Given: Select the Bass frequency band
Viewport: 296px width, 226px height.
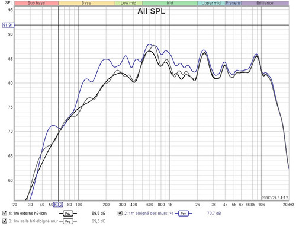Looking at the screenshot, I should coord(86,3).
